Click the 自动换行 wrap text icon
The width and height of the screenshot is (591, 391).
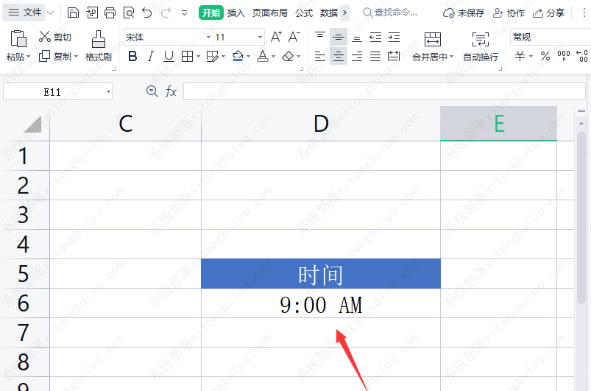point(480,39)
